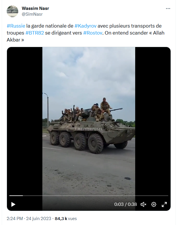Screen dimensions: 179x225
Task: Click the armored vehicle video frame
Action: click(x=89, y=129)
